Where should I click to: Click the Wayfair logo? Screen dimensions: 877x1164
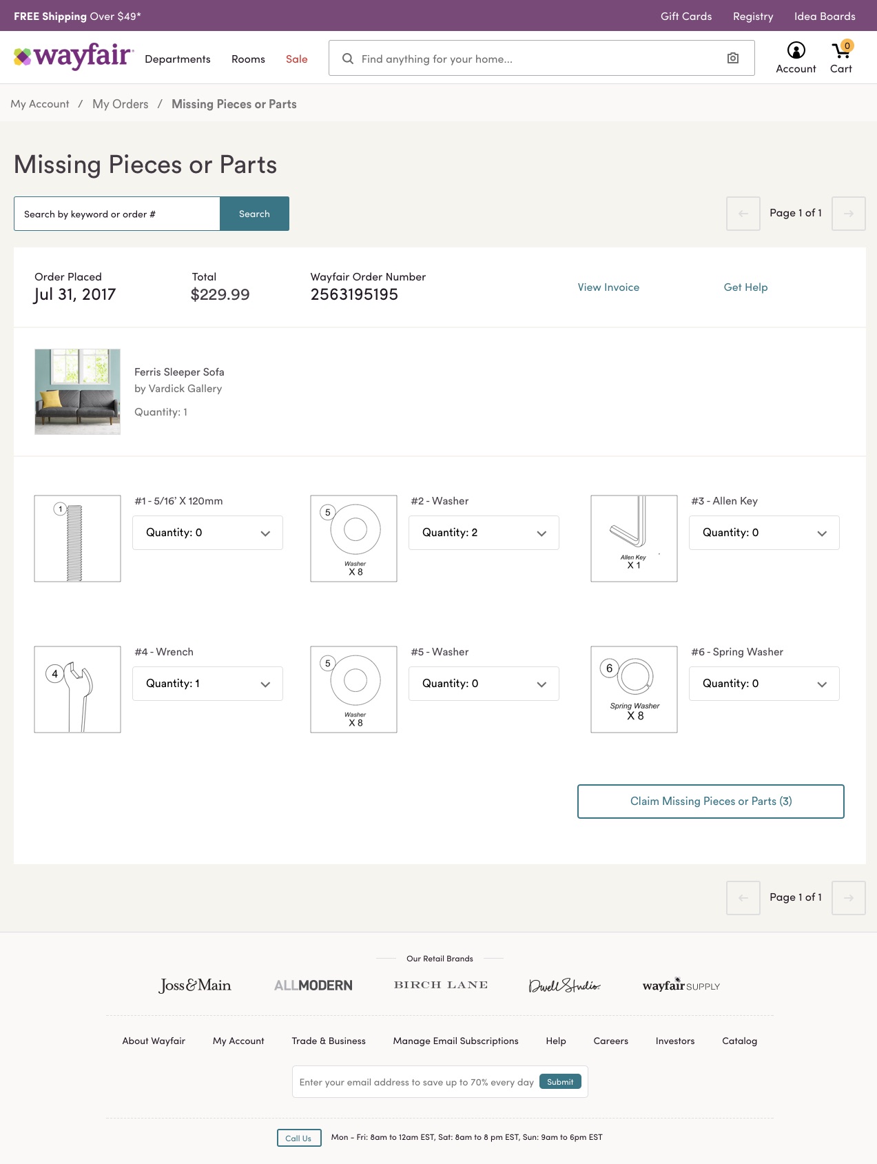click(74, 57)
